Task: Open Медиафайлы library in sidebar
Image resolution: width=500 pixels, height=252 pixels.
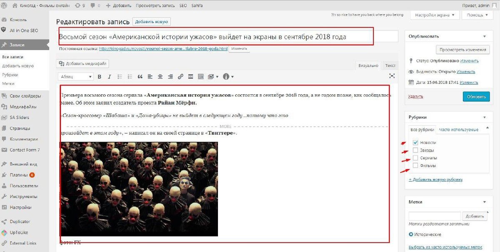Action: (x=23, y=107)
